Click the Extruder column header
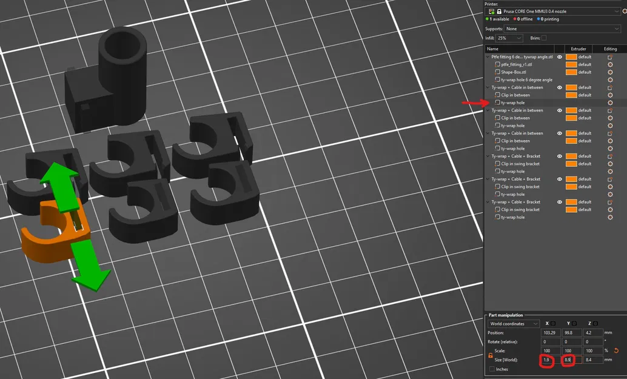627x379 pixels. tap(578, 49)
